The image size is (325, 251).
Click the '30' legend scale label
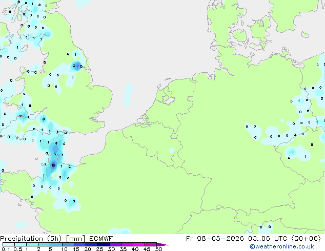click(111, 249)
